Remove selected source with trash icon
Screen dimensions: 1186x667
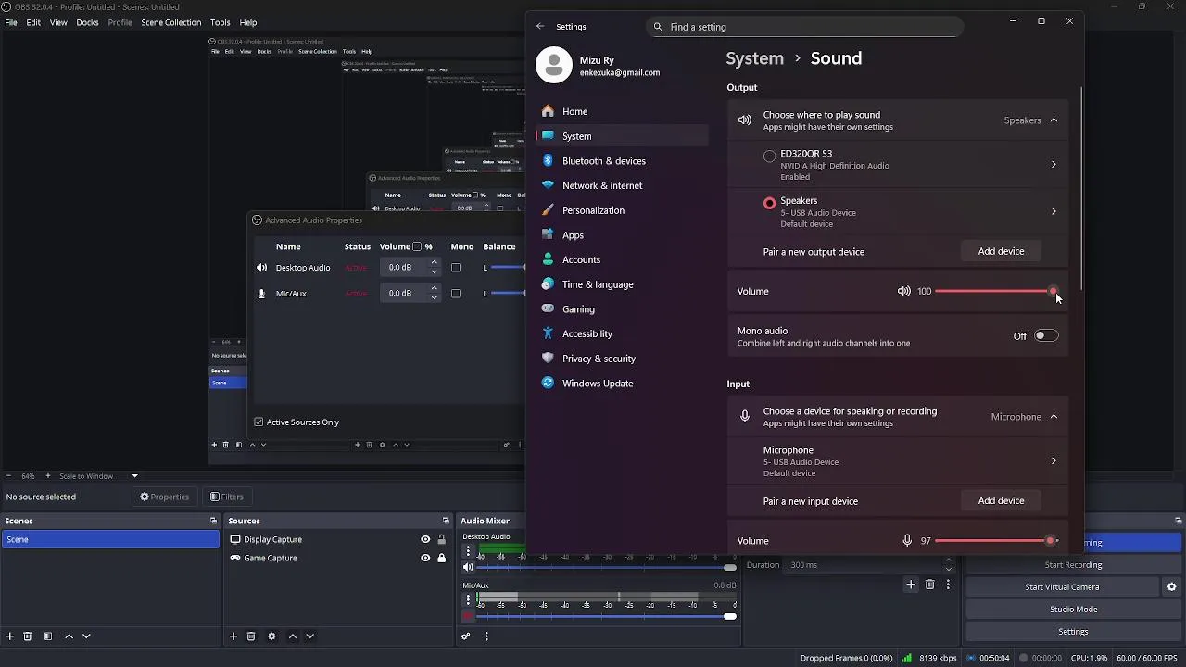click(251, 636)
